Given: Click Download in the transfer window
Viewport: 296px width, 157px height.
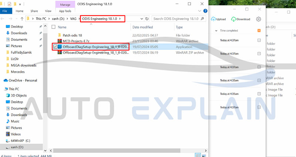Looking at the screenshot, I should [241, 19].
